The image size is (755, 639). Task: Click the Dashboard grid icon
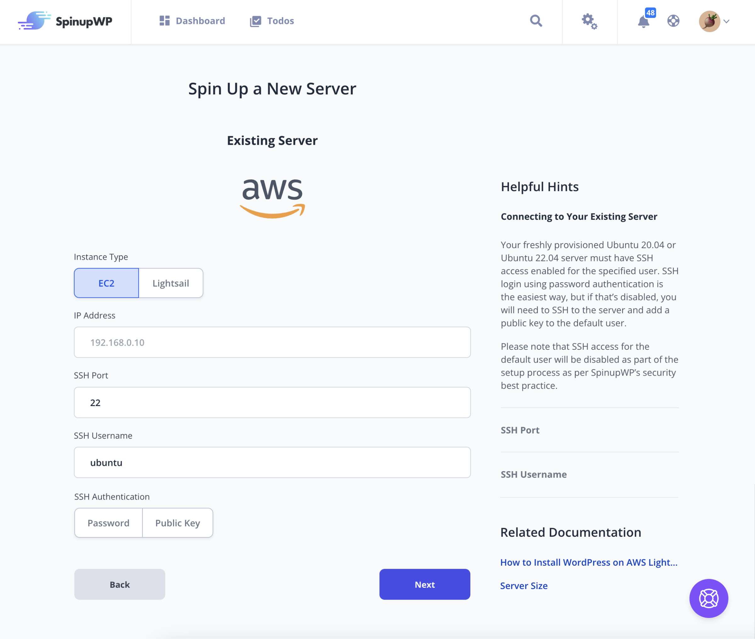point(164,21)
